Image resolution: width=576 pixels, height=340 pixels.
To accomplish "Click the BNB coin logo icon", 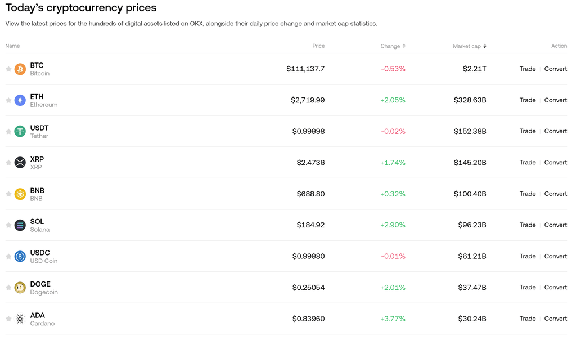I will click(20, 194).
